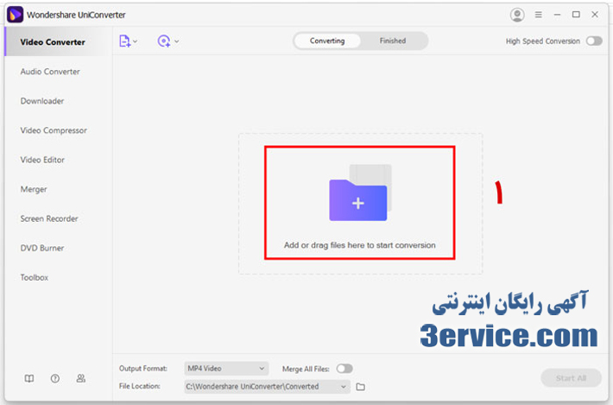Minimize the UniConverter window
Image resolution: width=613 pixels, height=405 pixels.
(557, 15)
